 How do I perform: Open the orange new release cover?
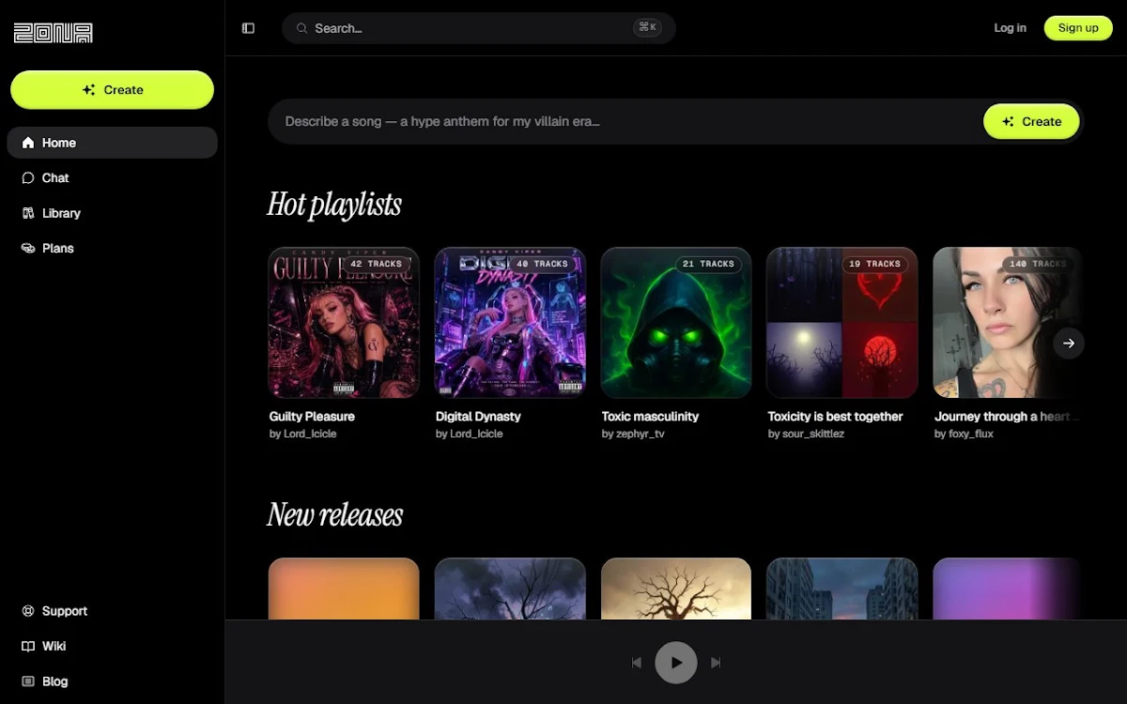tap(344, 589)
